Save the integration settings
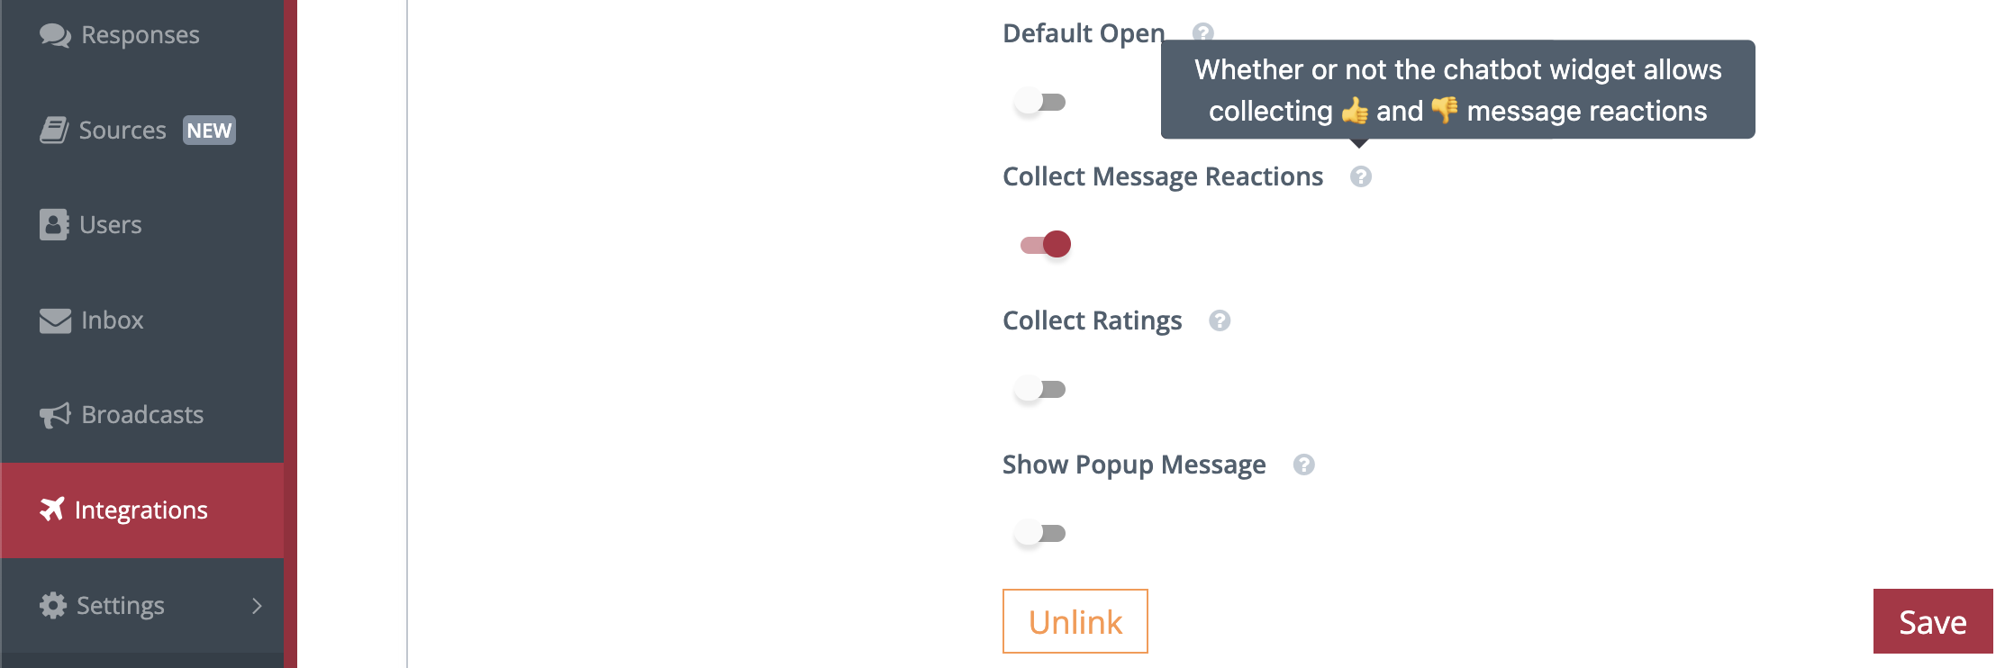This screenshot has height=668, width=2005. (1932, 621)
